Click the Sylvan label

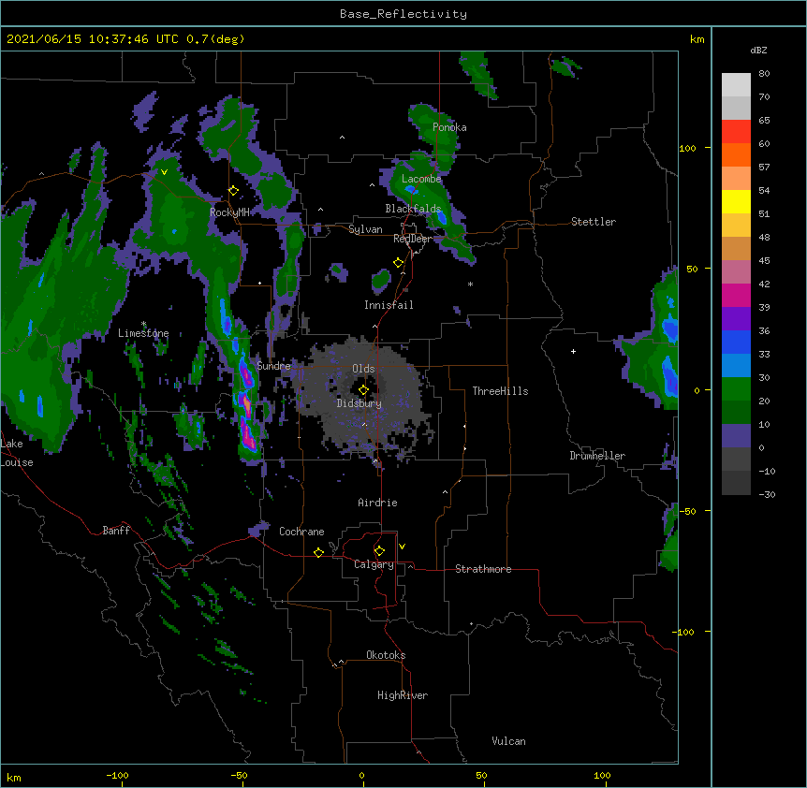(x=365, y=229)
